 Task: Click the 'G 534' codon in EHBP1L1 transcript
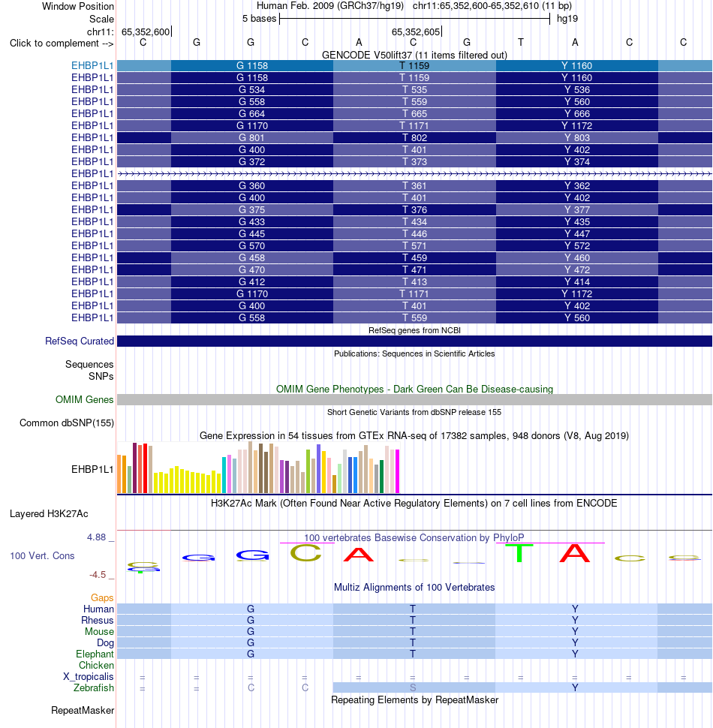coord(251,89)
